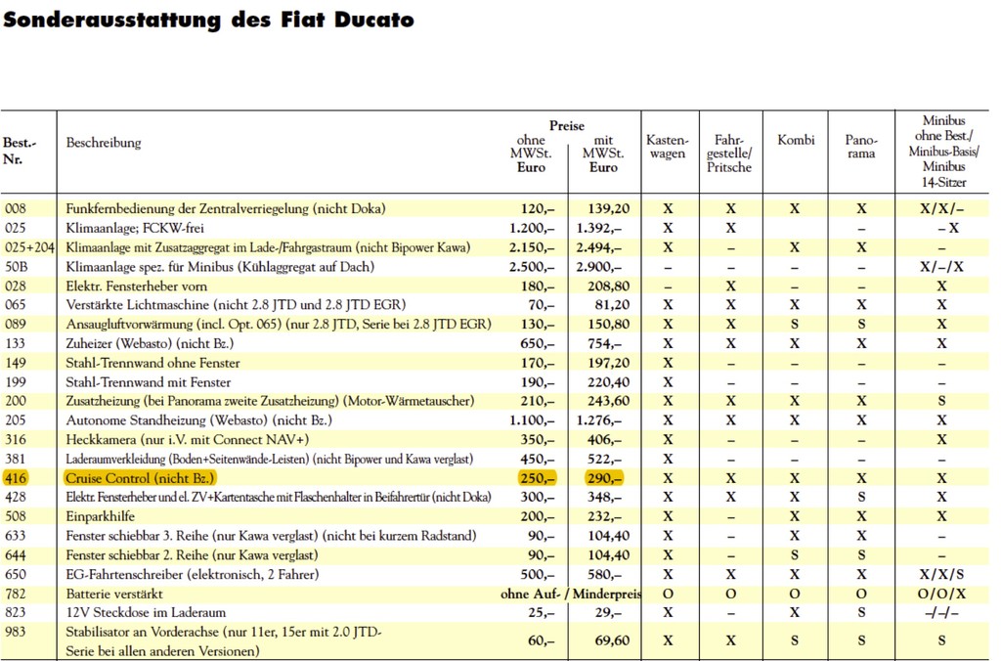This screenshot has width=1001, height=661.
Task: Select the price "220,40"
Action: [x=608, y=382]
